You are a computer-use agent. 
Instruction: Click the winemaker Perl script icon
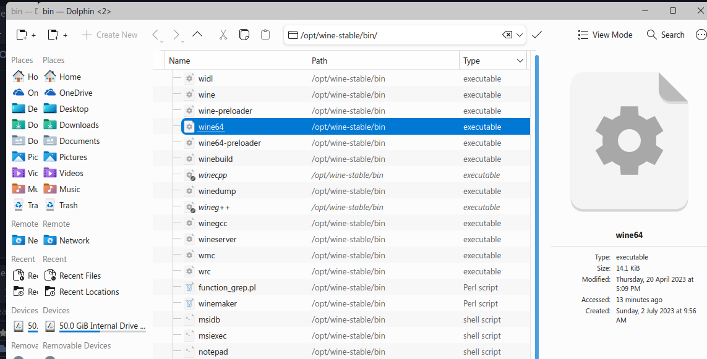[189, 303]
